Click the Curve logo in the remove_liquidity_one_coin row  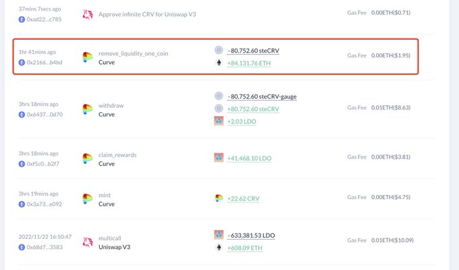point(88,57)
